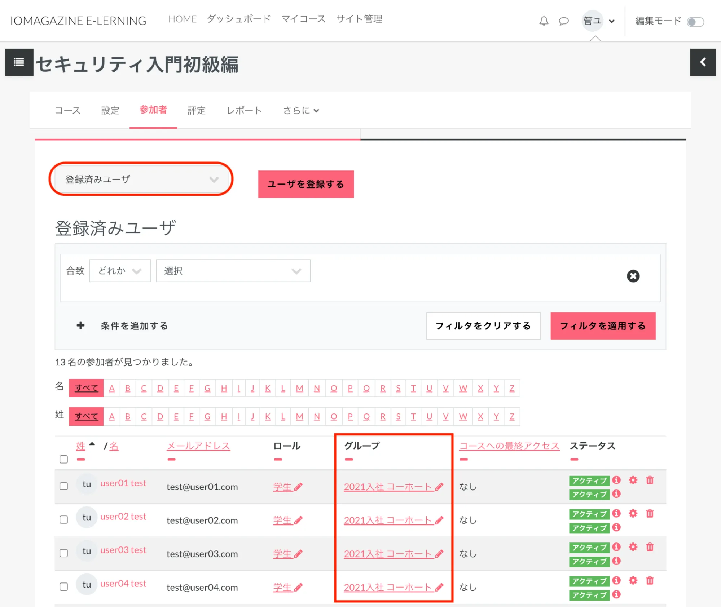
Task: Switch to the 評定 tab
Action: pyautogui.click(x=196, y=110)
